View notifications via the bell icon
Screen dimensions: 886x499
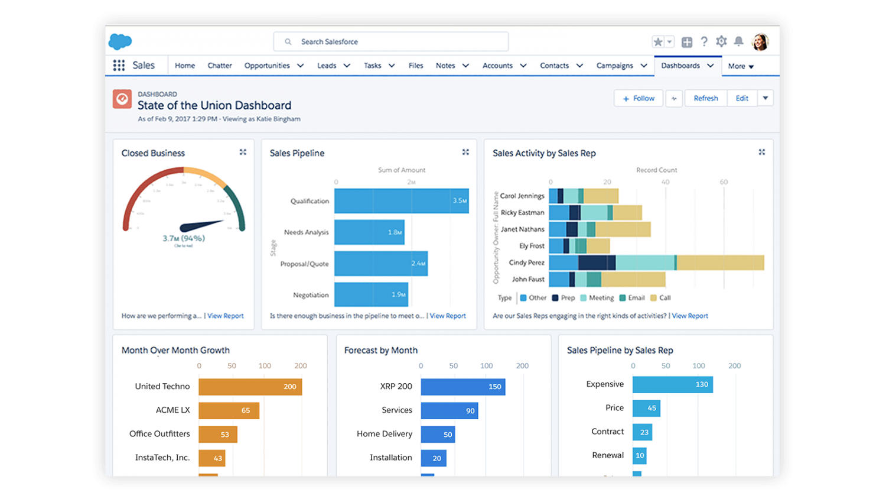pyautogui.click(x=738, y=41)
